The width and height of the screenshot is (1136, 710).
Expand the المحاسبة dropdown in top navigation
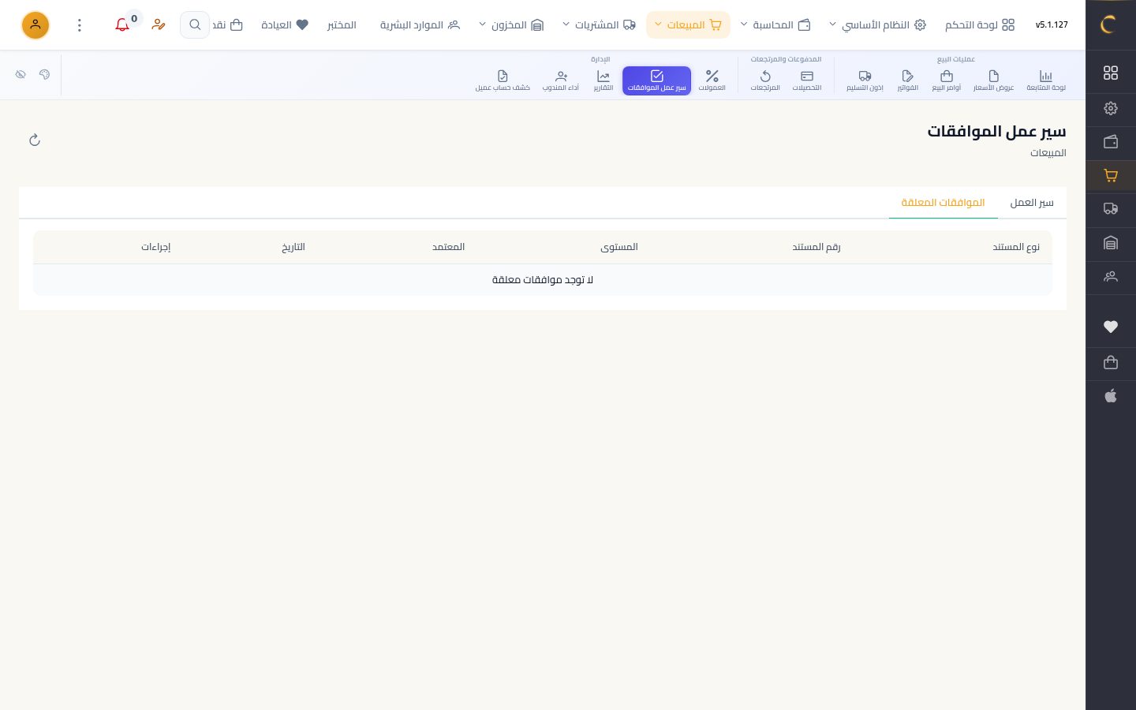(775, 25)
